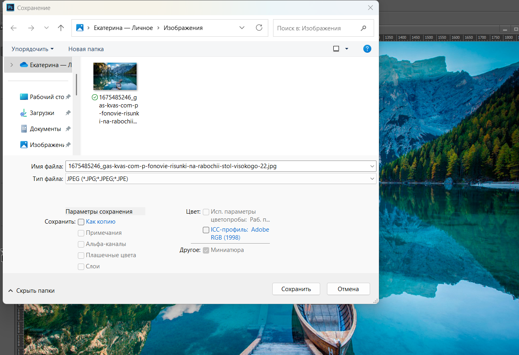
Task: Click the Сохранить button
Action: coord(296,289)
